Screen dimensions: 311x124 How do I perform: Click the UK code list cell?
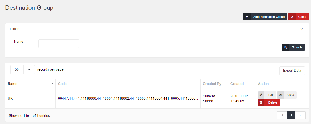tap(128, 98)
